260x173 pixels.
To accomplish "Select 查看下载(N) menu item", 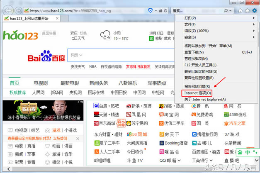I will tap(216, 52).
